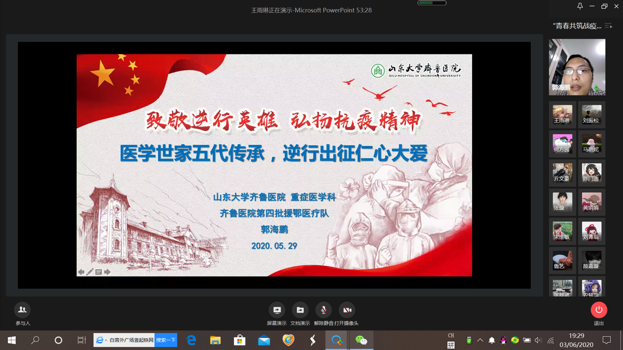Image resolution: width=623 pixels, height=350 pixels.
Task: Open the participants (参与人) panel
Action: [22, 310]
